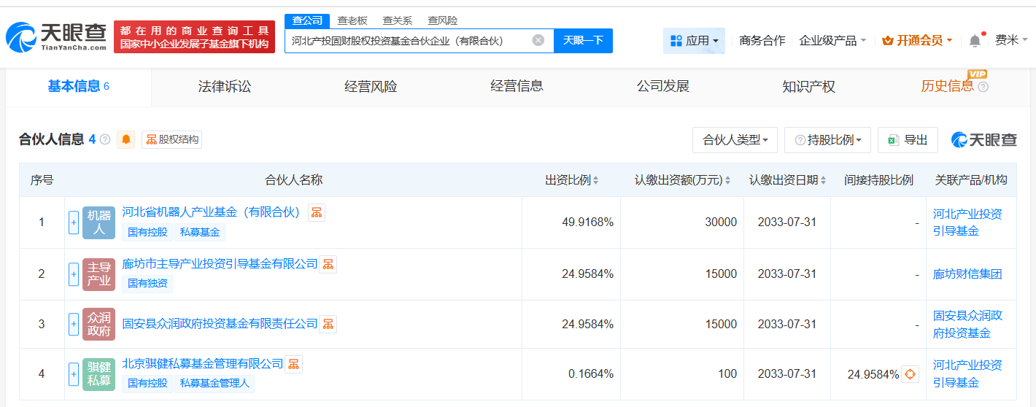The height and width of the screenshot is (407, 1036).
Task: Open the 廊坊财信集团 link
Action: pyautogui.click(x=967, y=274)
